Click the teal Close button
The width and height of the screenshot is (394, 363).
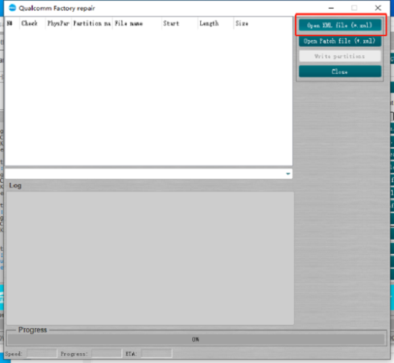tap(340, 72)
